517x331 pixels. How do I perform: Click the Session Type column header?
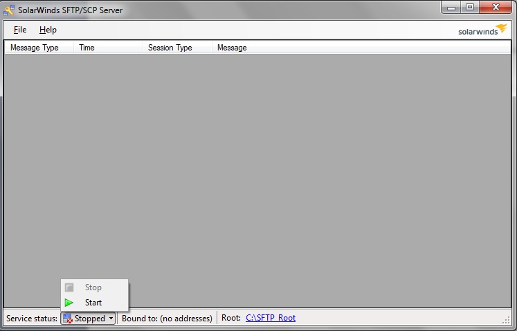pyautogui.click(x=170, y=48)
